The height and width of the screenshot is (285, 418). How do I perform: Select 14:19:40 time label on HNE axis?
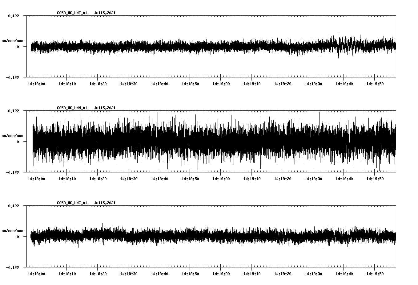[344, 84]
